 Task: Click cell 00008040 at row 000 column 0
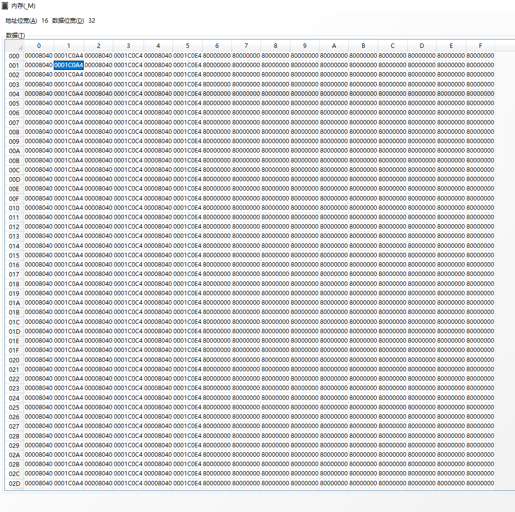39,55
